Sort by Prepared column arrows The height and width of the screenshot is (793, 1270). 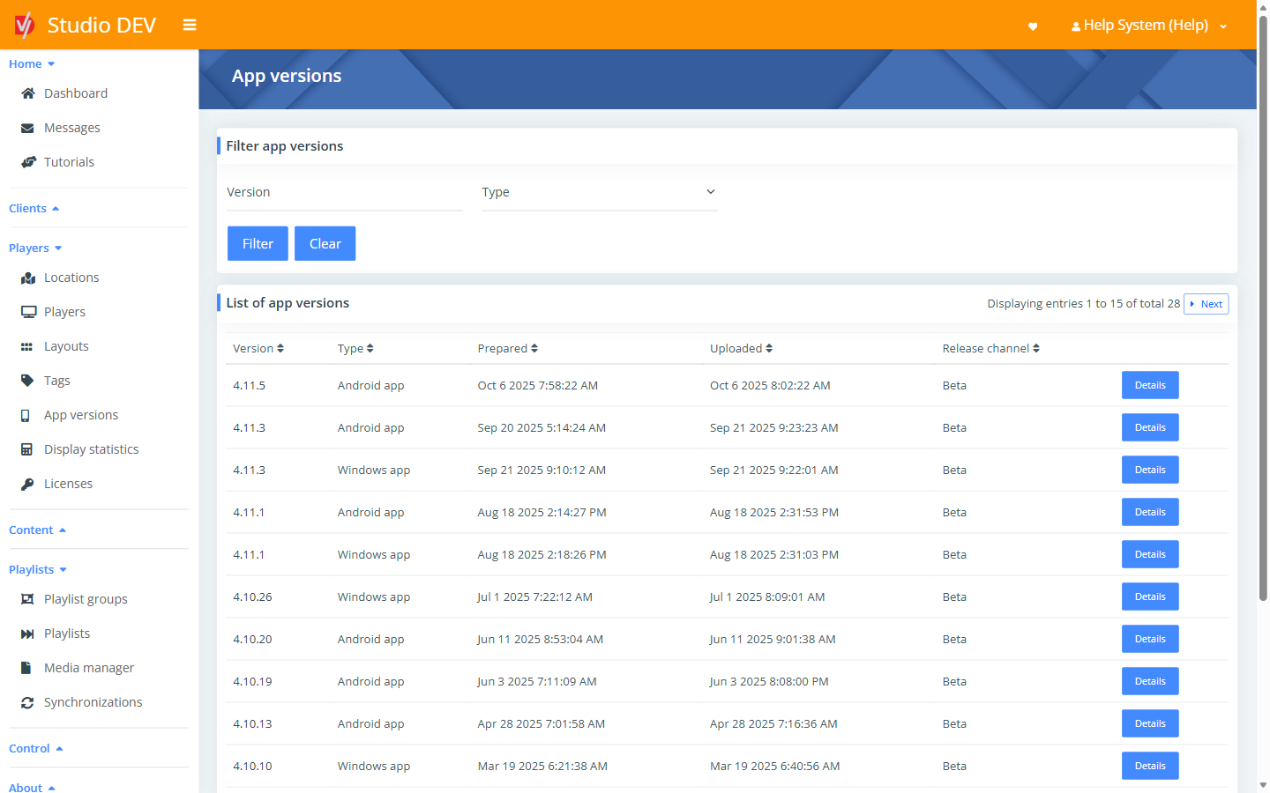[x=534, y=349]
